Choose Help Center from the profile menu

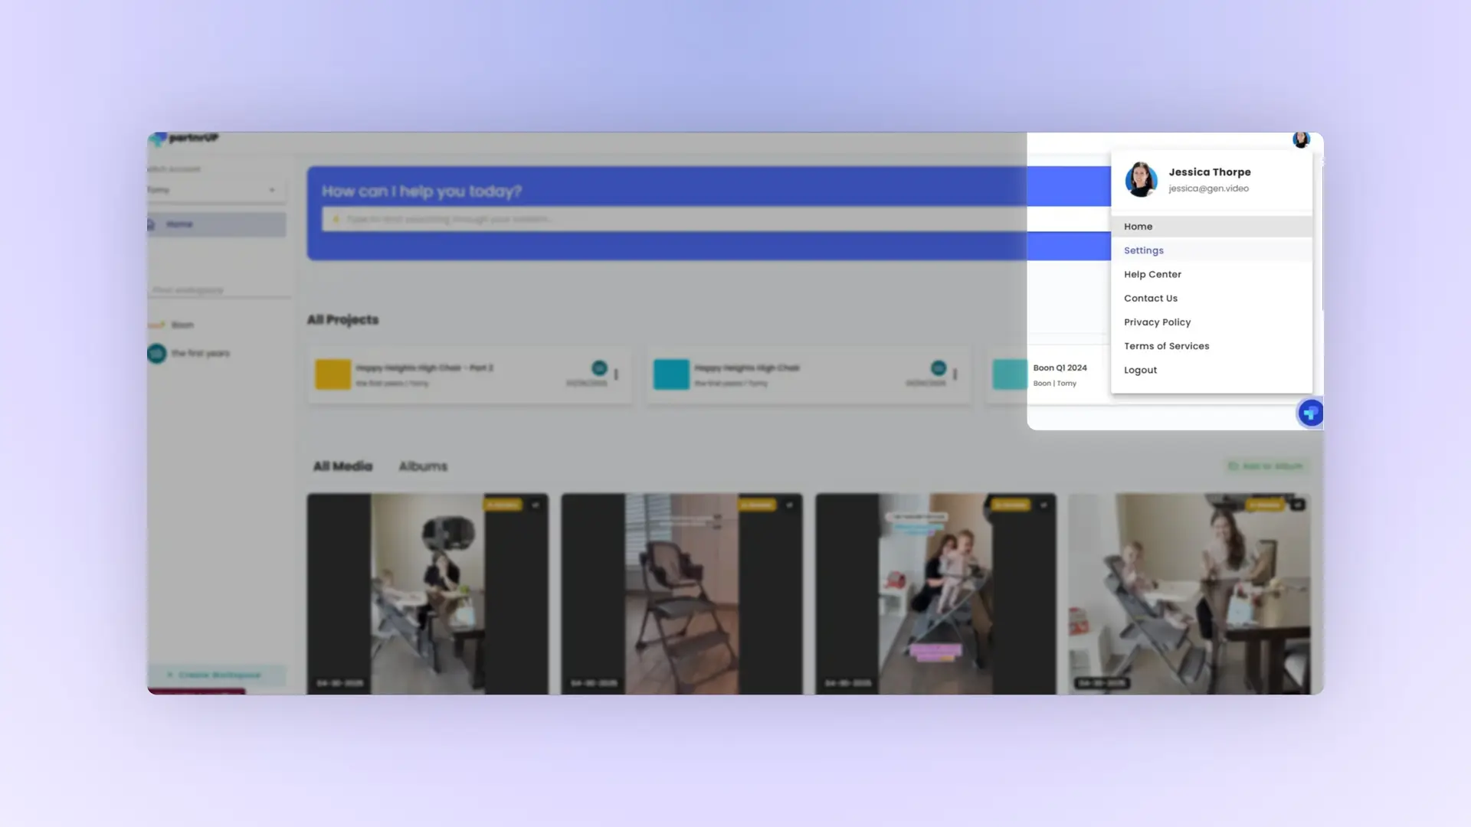pyautogui.click(x=1152, y=274)
